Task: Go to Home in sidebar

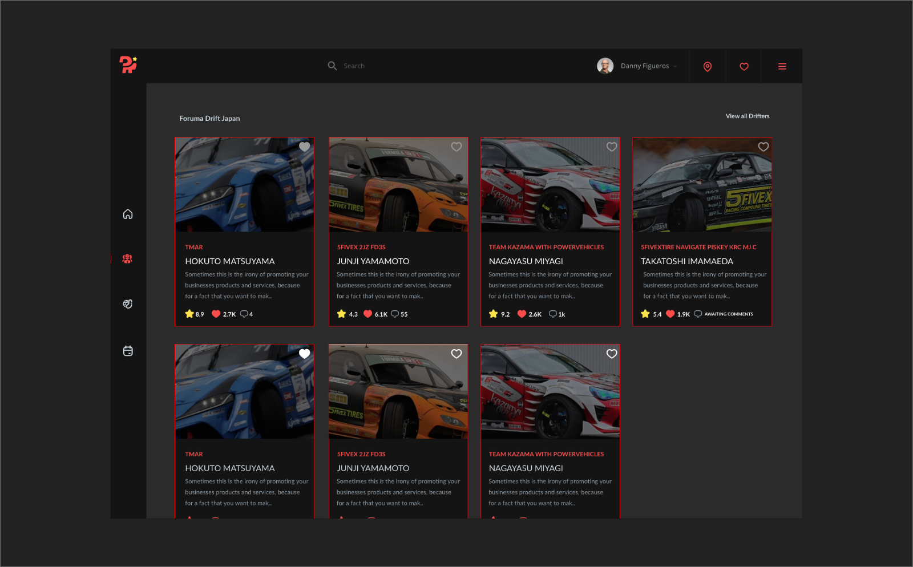Action: point(128,214)
